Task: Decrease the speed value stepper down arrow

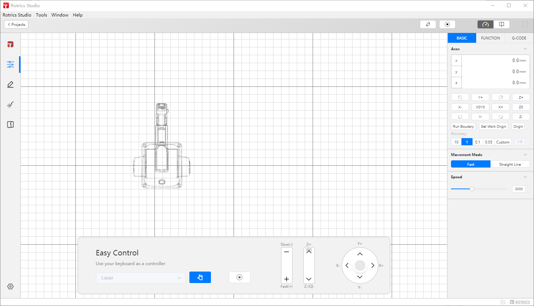Action: (528, 190)
